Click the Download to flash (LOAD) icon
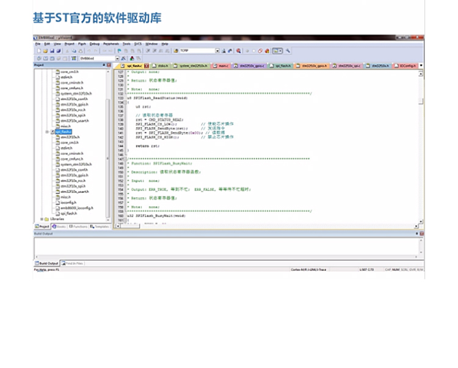This screenshot has width=458, height=368. (x=74, y=59)
